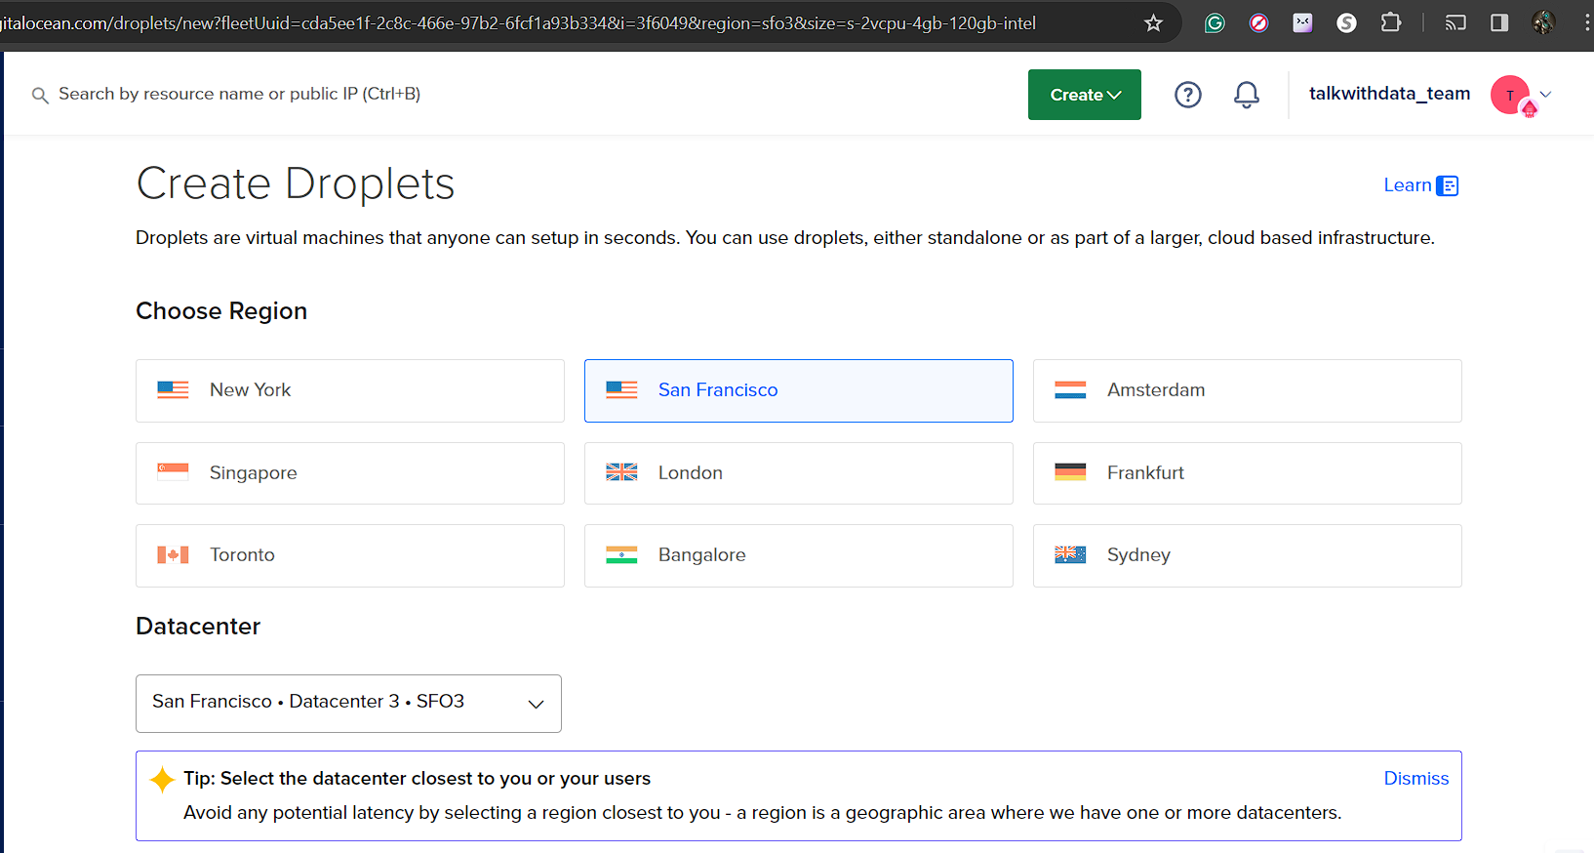Viewport: 1594px width, 853px height.
Task: Open the Learn link
Action: 1407,185
